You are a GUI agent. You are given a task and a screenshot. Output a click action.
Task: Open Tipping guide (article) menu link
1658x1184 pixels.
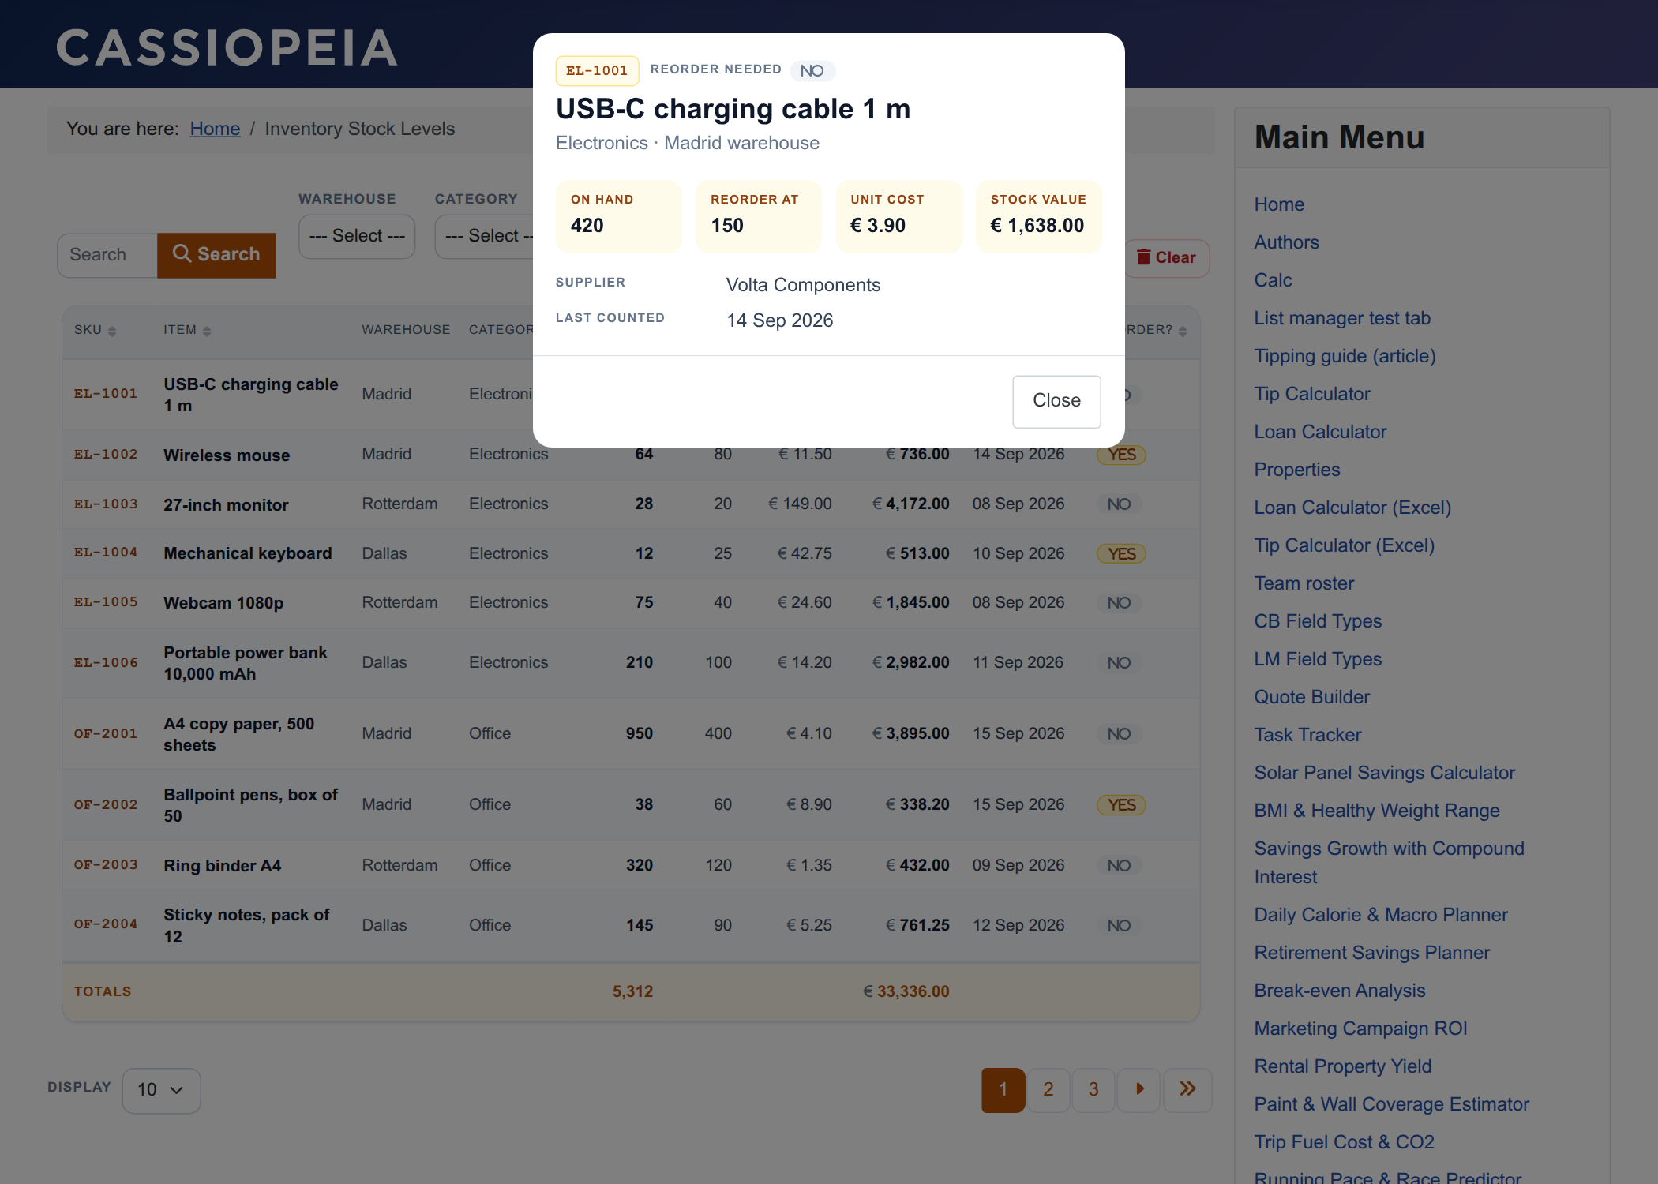[1345, 356]
